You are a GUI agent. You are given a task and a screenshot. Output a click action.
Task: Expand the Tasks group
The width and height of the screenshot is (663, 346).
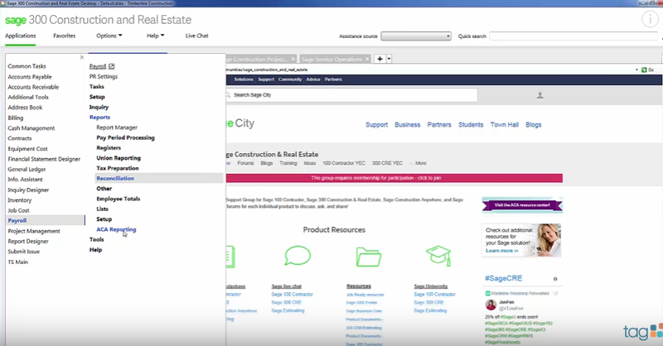pos(96,87)
